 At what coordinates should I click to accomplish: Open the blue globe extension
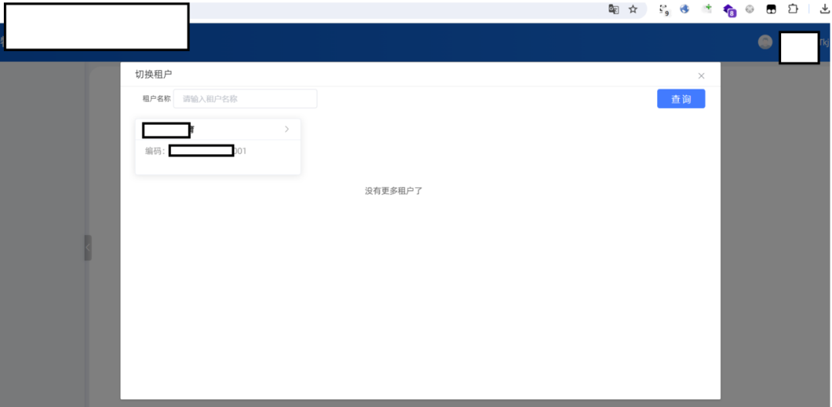pyautogui.click(x=685, y=9)
